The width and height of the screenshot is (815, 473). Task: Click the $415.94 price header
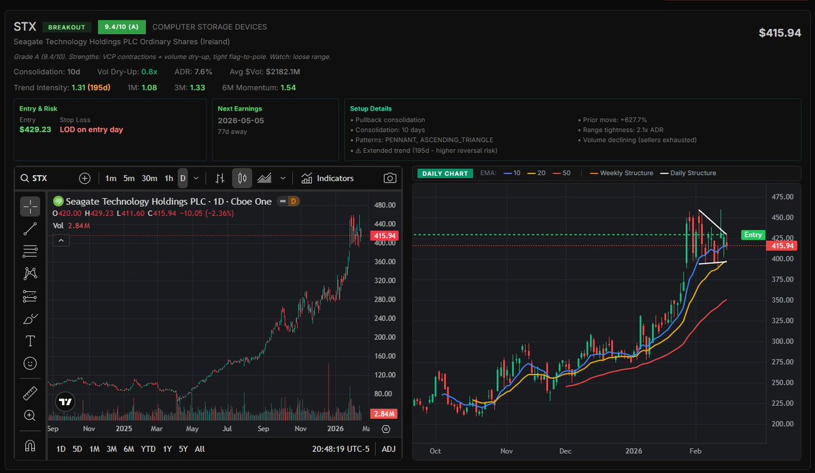(780, 33)
